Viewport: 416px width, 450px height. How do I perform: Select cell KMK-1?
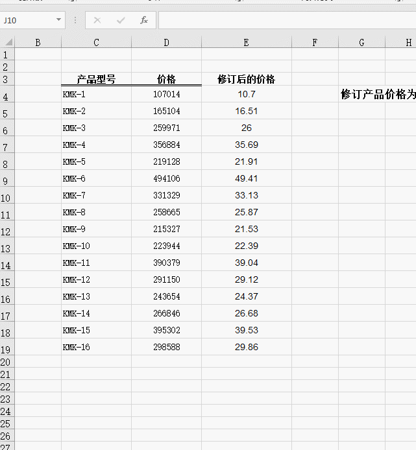[x=96, y=94]
